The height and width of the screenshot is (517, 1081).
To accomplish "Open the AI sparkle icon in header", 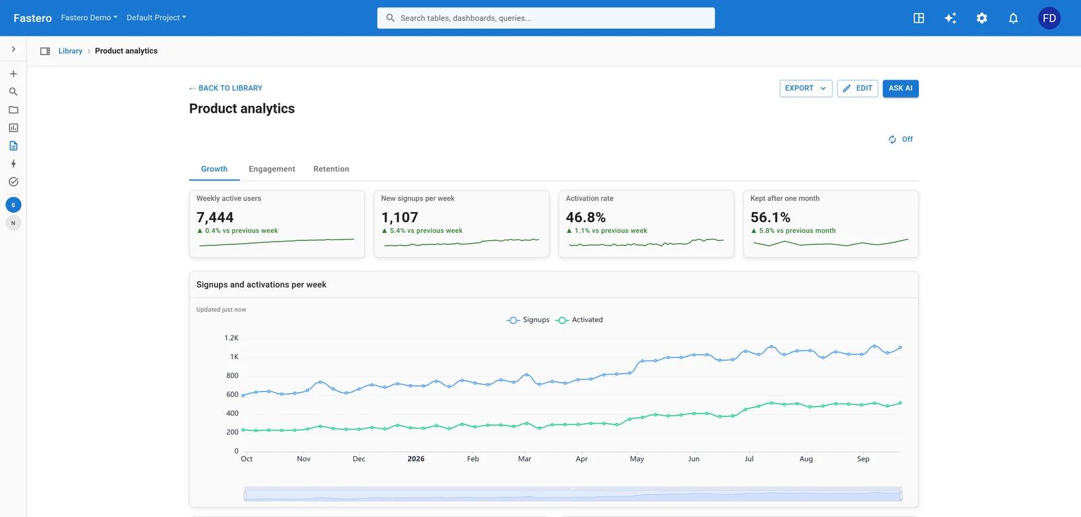I will coord(950,18).
